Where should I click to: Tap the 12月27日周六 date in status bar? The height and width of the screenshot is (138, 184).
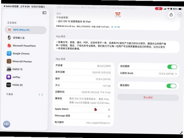tap(38, 7)
